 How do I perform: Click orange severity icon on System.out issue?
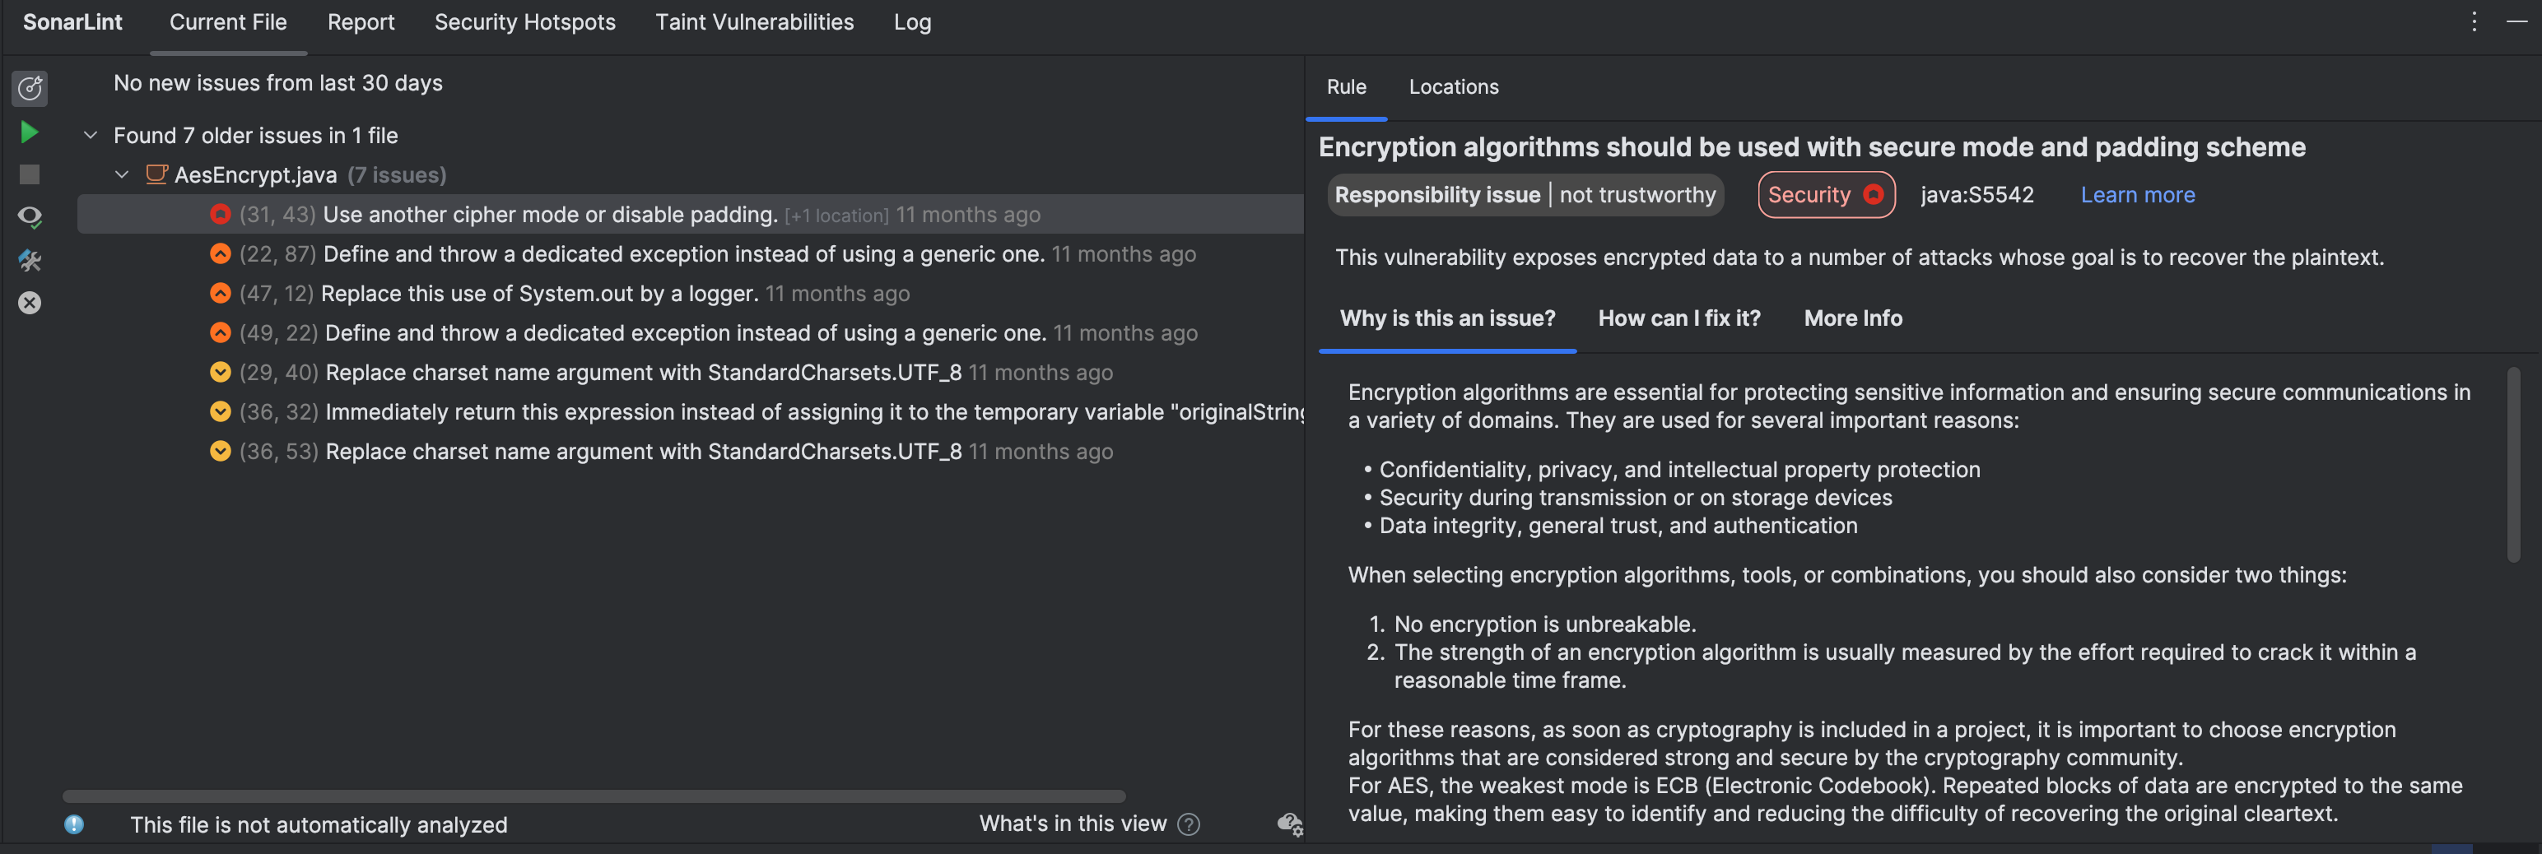[220, 293]
